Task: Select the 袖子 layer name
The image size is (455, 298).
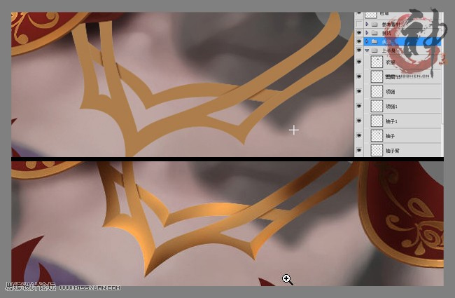Action: coord(391,136)
